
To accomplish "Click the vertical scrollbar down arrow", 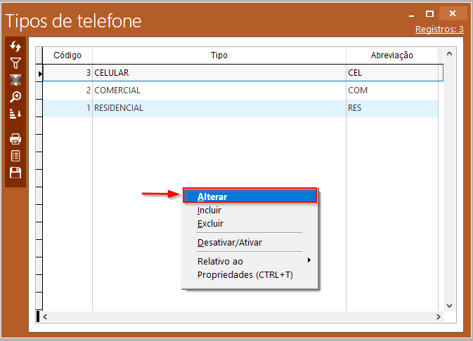I will click(x=450, y=305).
